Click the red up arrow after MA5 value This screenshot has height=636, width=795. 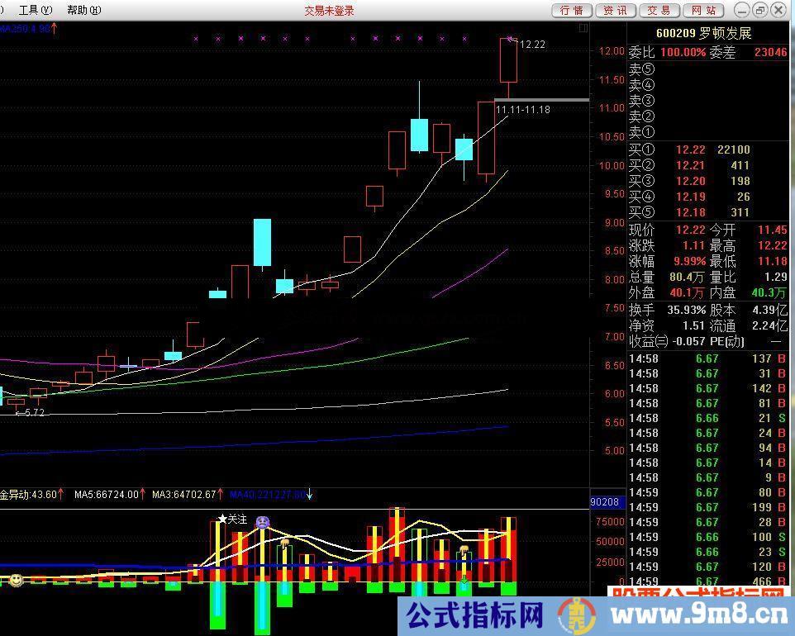tap(144, 495)
